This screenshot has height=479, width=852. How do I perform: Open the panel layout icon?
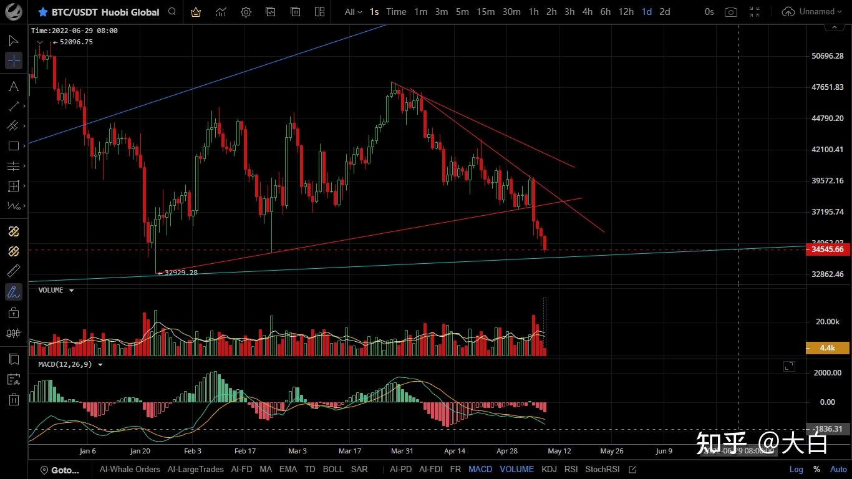pos(320,12)
